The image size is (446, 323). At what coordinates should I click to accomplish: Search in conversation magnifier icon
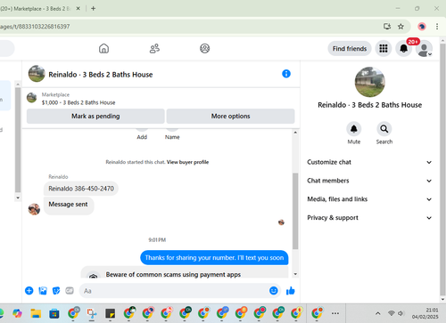[384, 129]
